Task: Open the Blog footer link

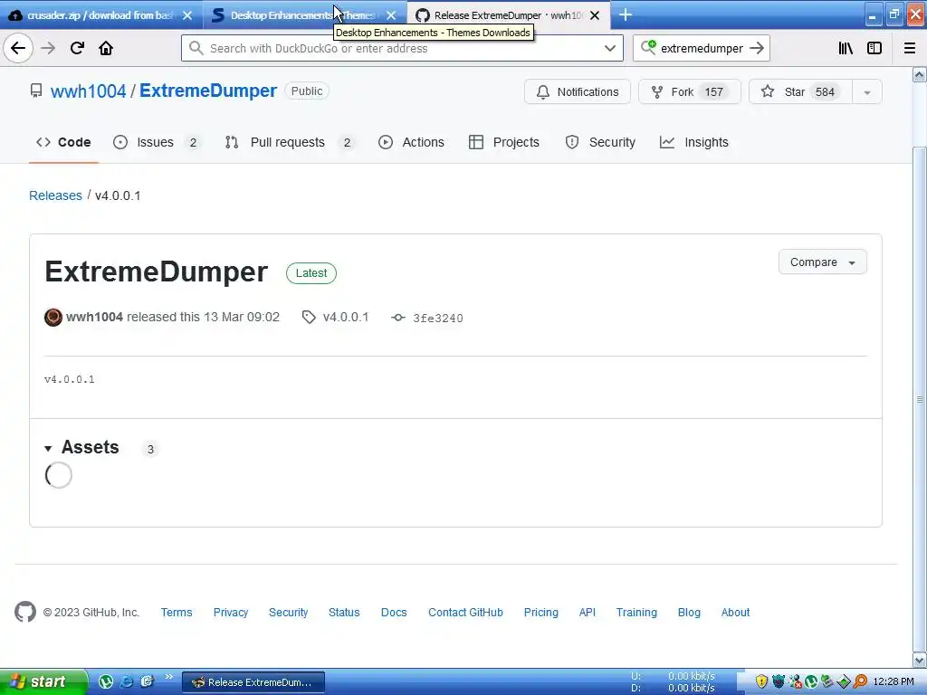Action: (689, 613)
